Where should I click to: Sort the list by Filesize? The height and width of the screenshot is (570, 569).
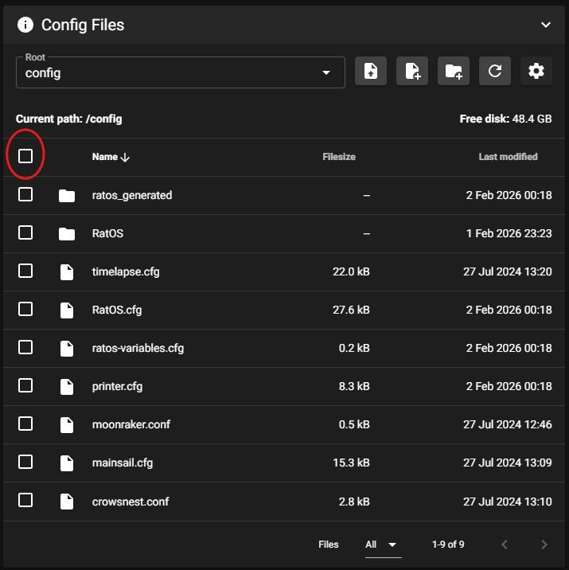point(339,157)
